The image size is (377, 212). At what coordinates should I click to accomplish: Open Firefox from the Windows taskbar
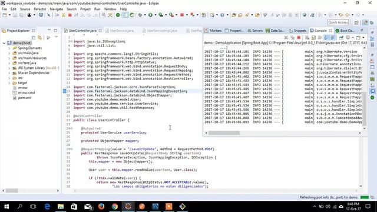pos(101,207)
